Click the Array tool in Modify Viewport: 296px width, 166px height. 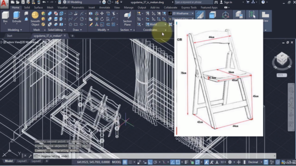[113, 24]
